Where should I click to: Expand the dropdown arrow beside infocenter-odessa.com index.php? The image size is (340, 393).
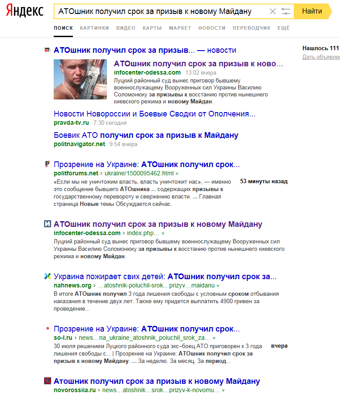point(163,234)
